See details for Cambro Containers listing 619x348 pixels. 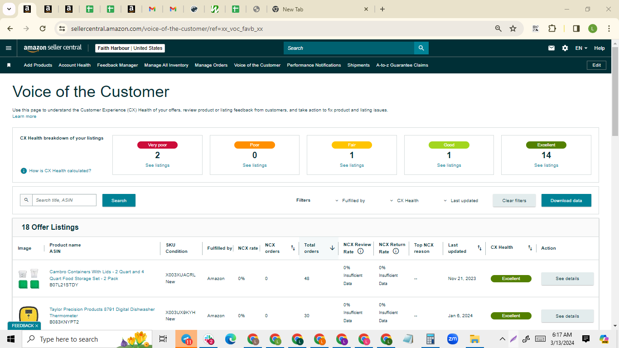tap(567, 279)
